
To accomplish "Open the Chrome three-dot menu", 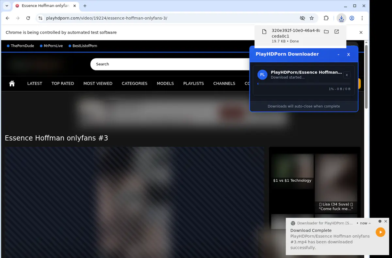I will coord(362,18).
